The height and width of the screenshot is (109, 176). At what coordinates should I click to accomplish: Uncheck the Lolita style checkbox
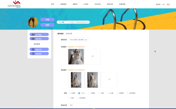tap(79, 93)
